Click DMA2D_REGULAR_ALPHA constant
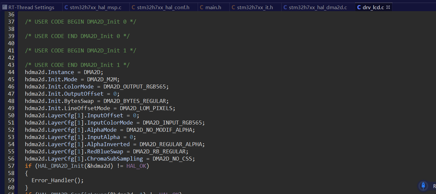This screenshot has height=194, width=436. [170, 144]
